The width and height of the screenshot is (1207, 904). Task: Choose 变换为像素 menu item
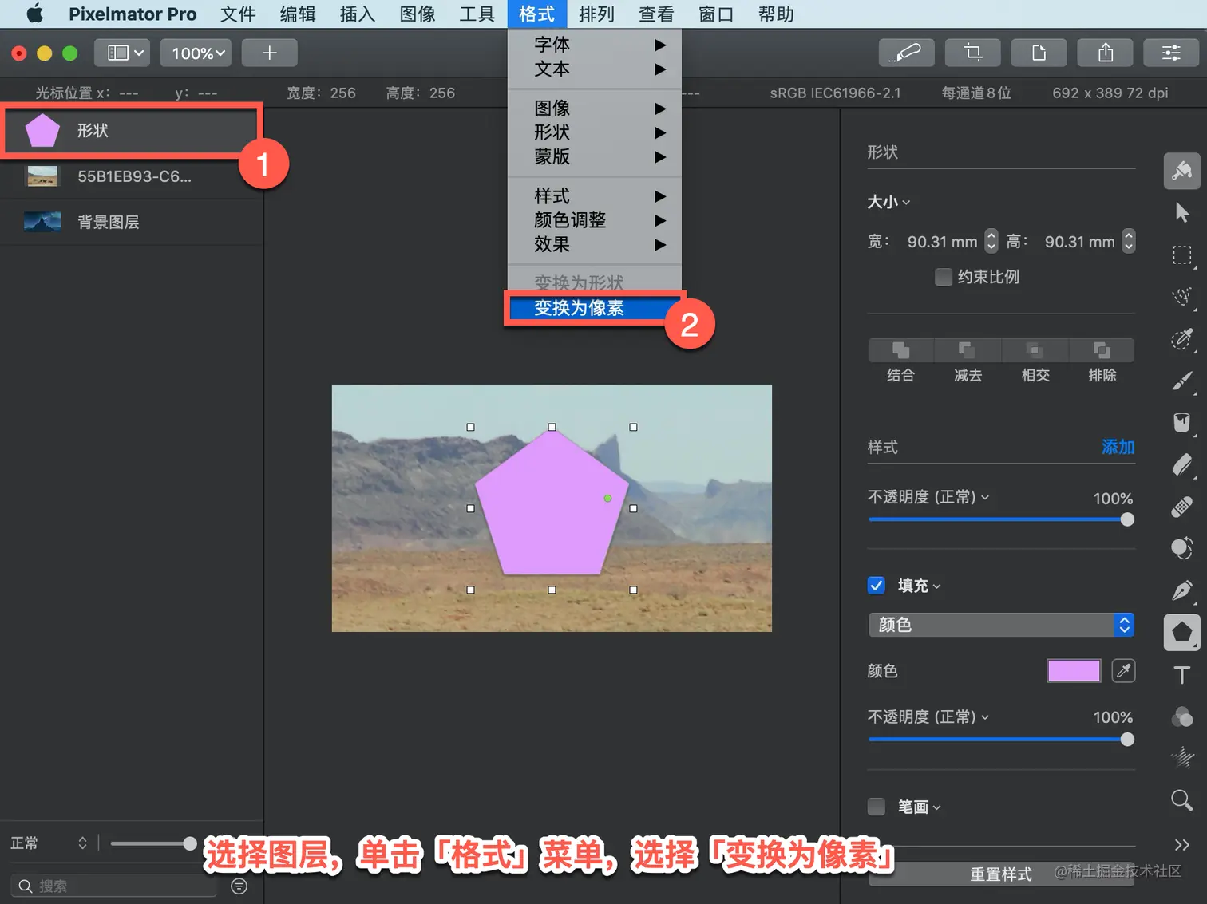tap(594, 308)
